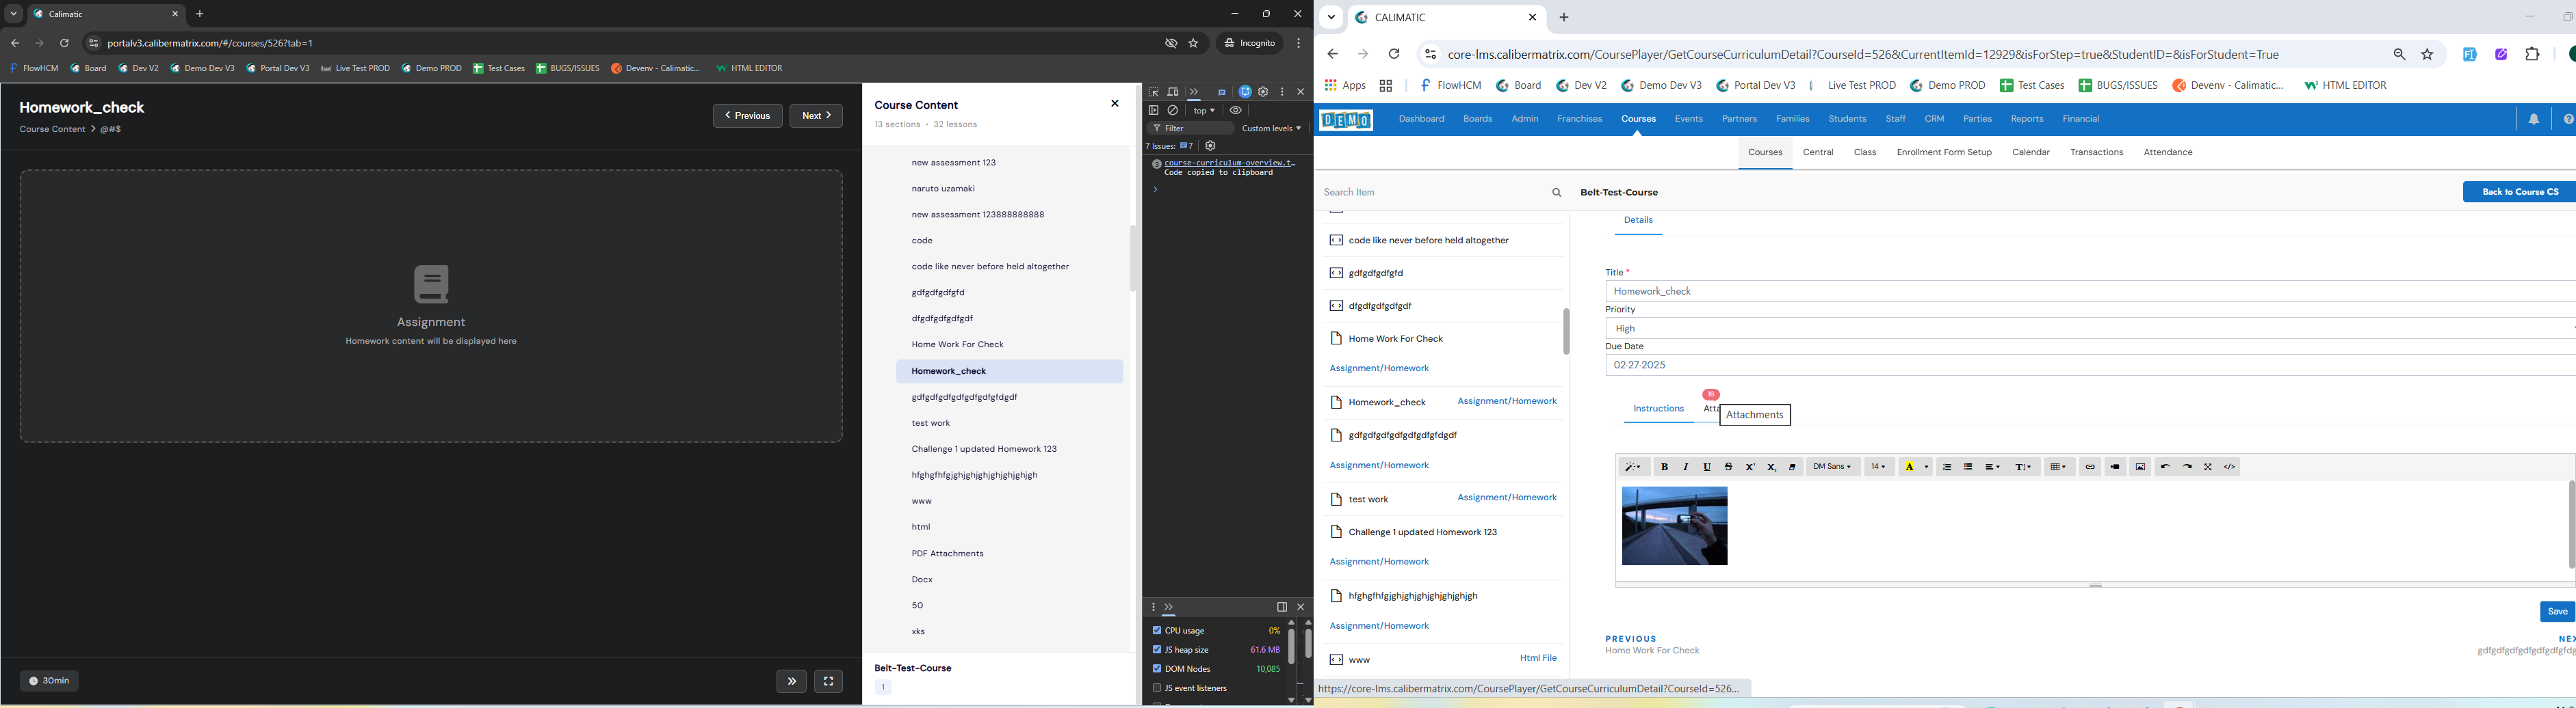Click the insert link icon
2576x708 pixels.
coord(2090,467)
